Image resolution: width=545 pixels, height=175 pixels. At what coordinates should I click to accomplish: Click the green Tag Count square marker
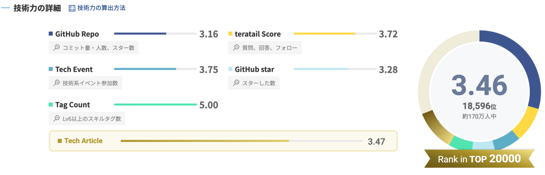[51, 105]
